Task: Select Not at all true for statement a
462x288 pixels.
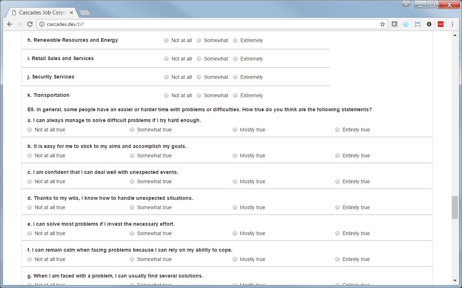Action: 30,130
